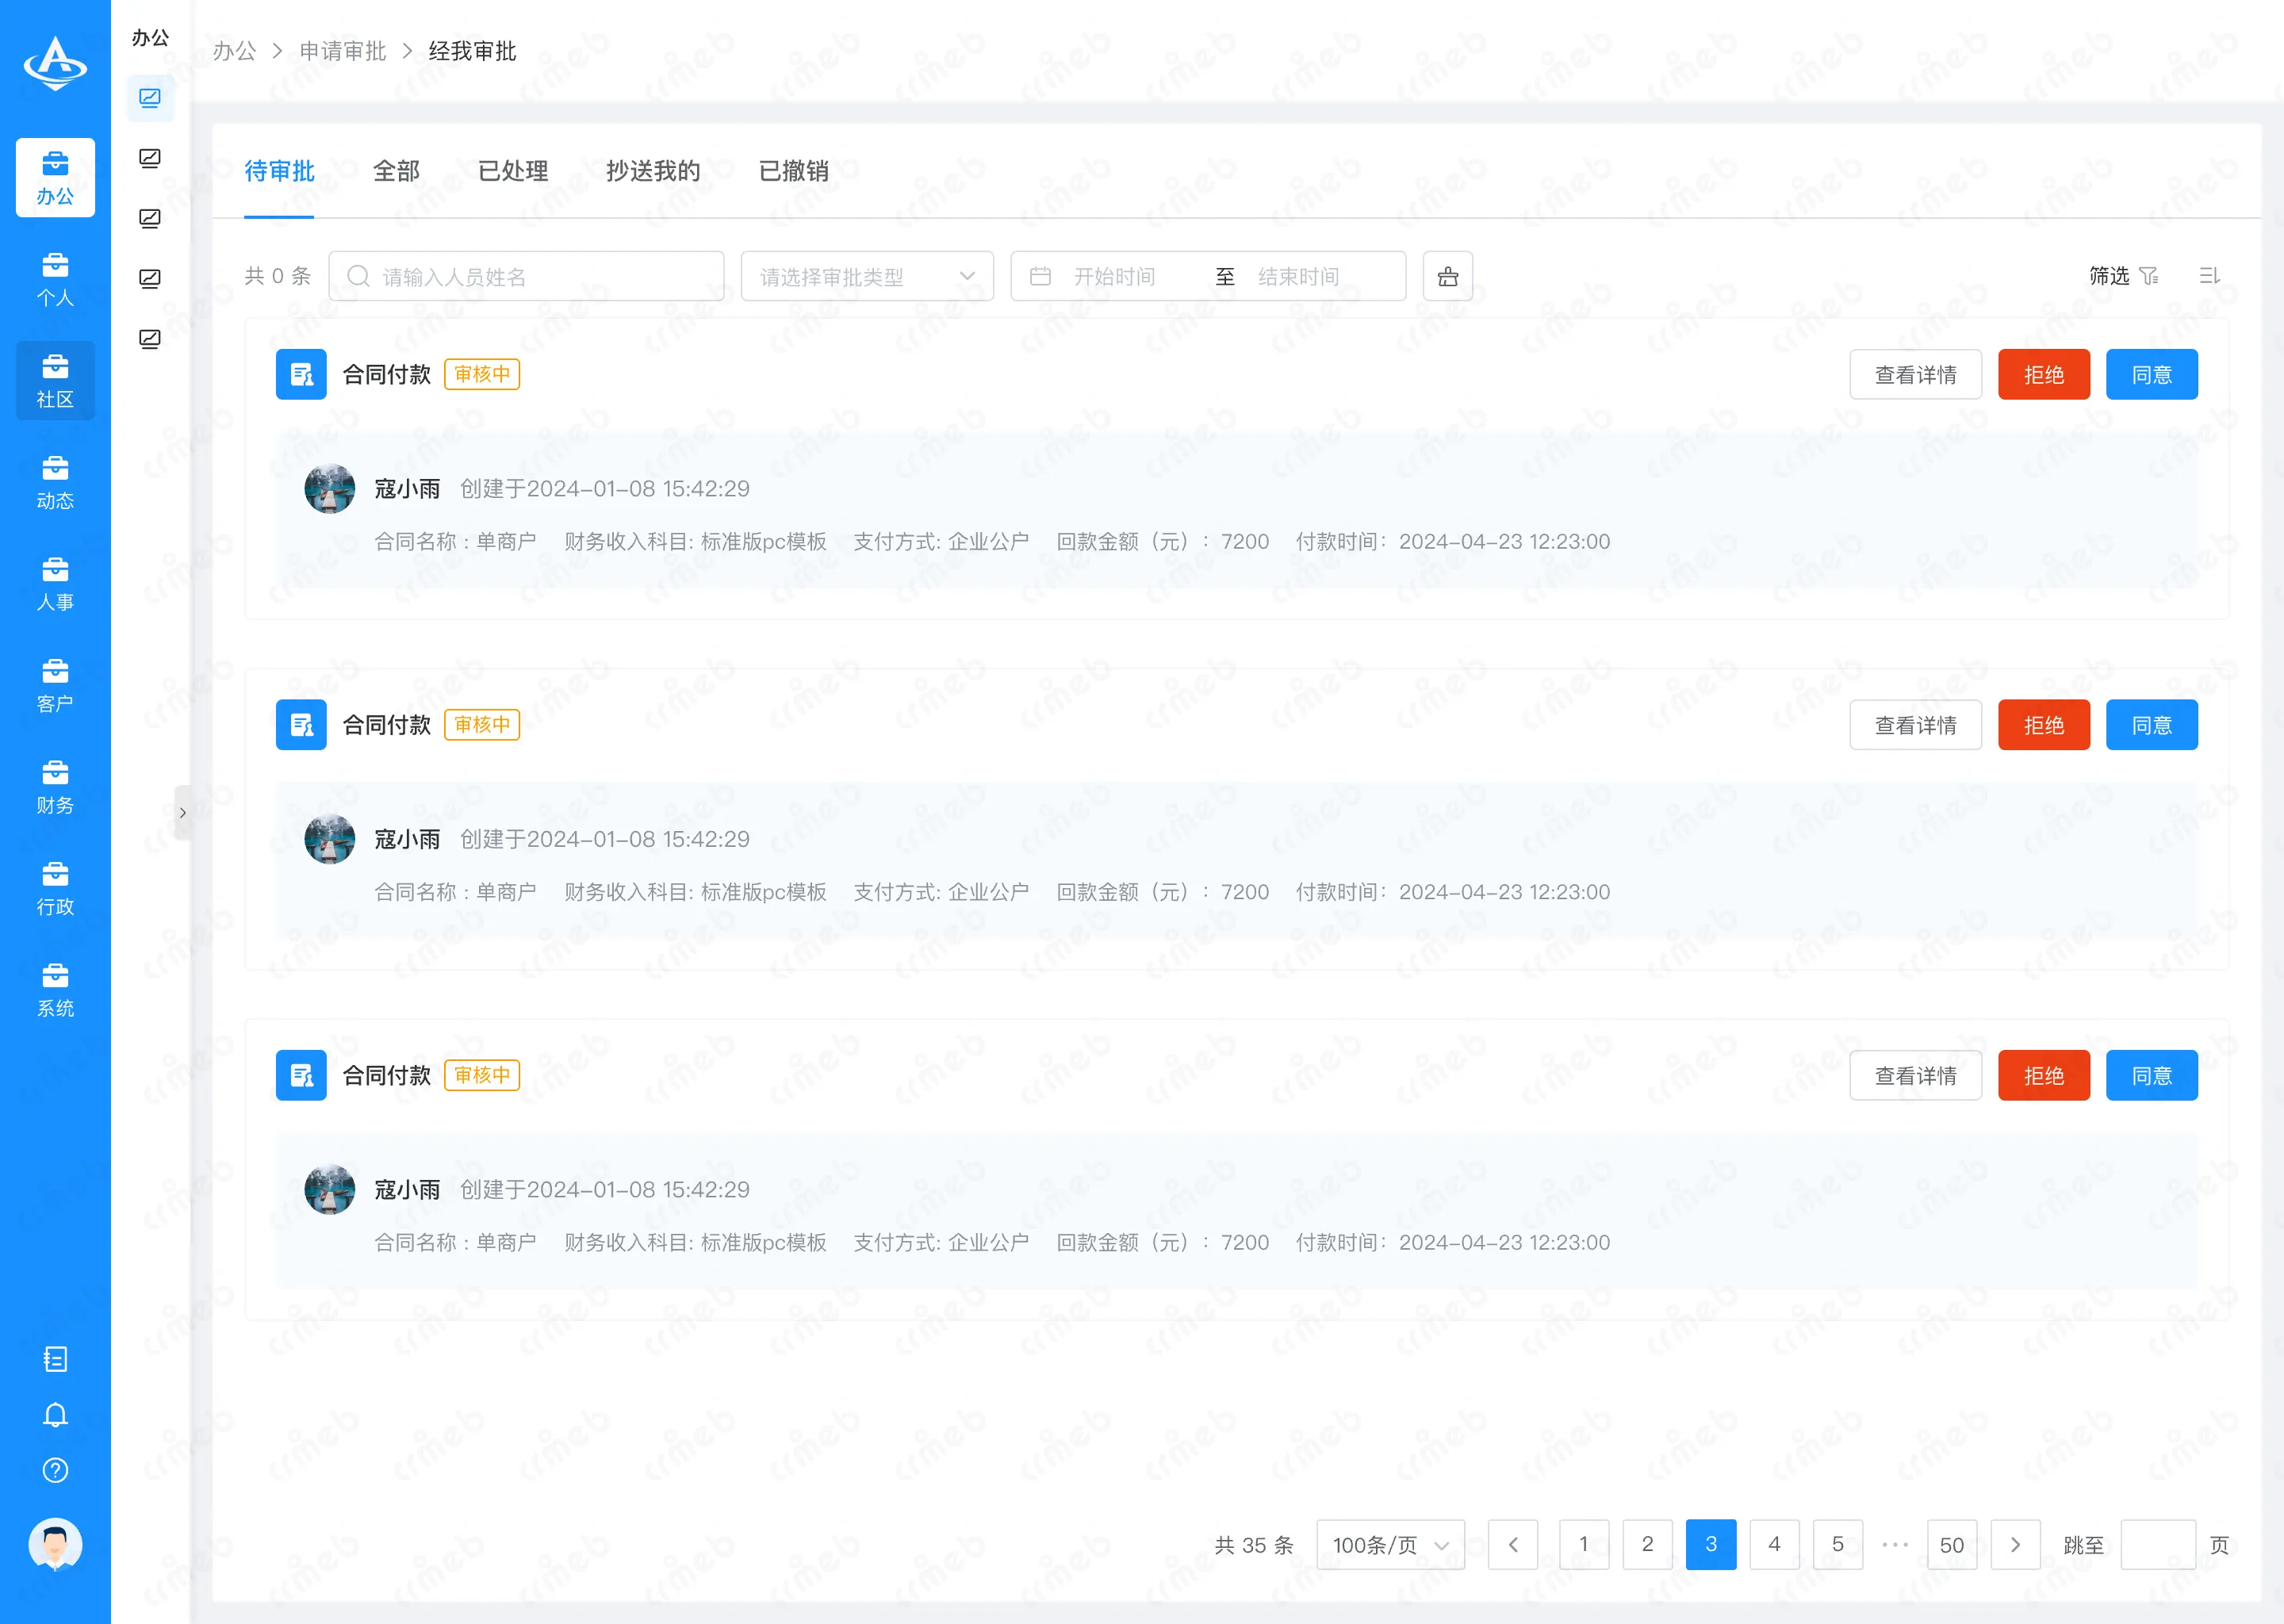Click 拒绝 on the third card
Viewport: 2284px width, 1624px height.
(2044, 1075)
